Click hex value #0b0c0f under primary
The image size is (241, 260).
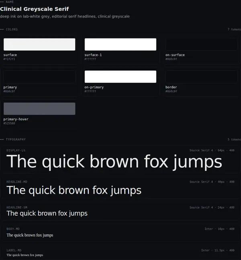pyautogui.click(x=9, y=91)
